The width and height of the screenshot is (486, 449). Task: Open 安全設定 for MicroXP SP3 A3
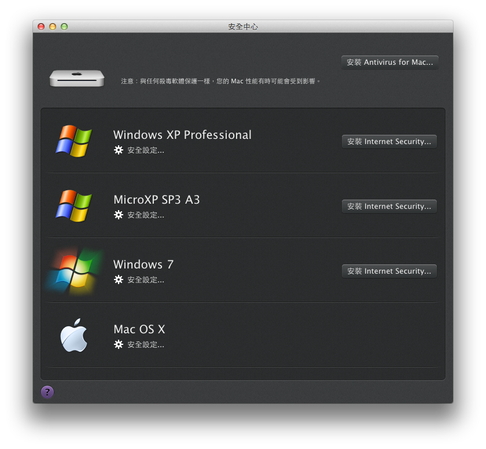coord(146,215)
